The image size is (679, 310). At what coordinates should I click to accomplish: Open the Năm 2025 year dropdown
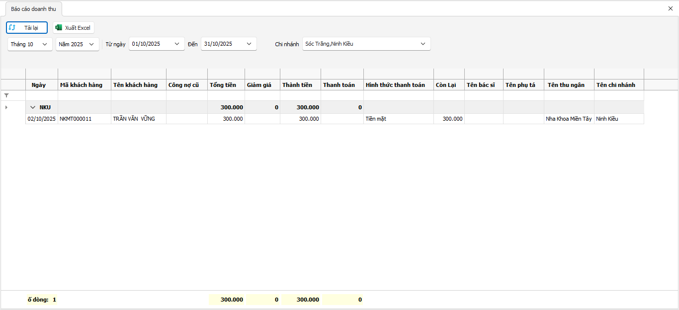(x=91, y=44)
